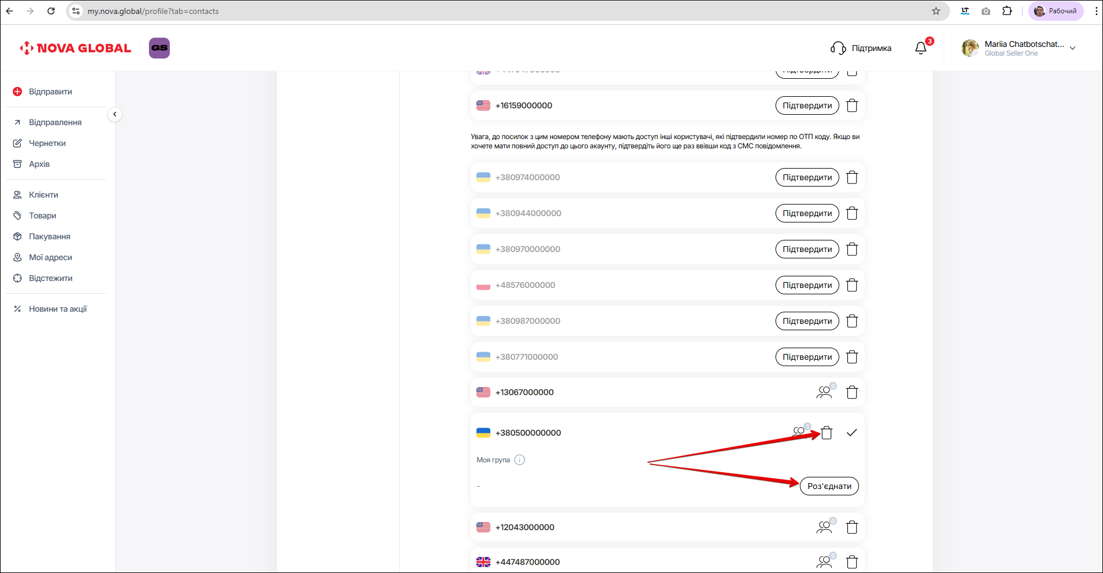The height and width of the screenshot is (573, 1103).
Task: Open notifications bell
Action: click(921, 48)
